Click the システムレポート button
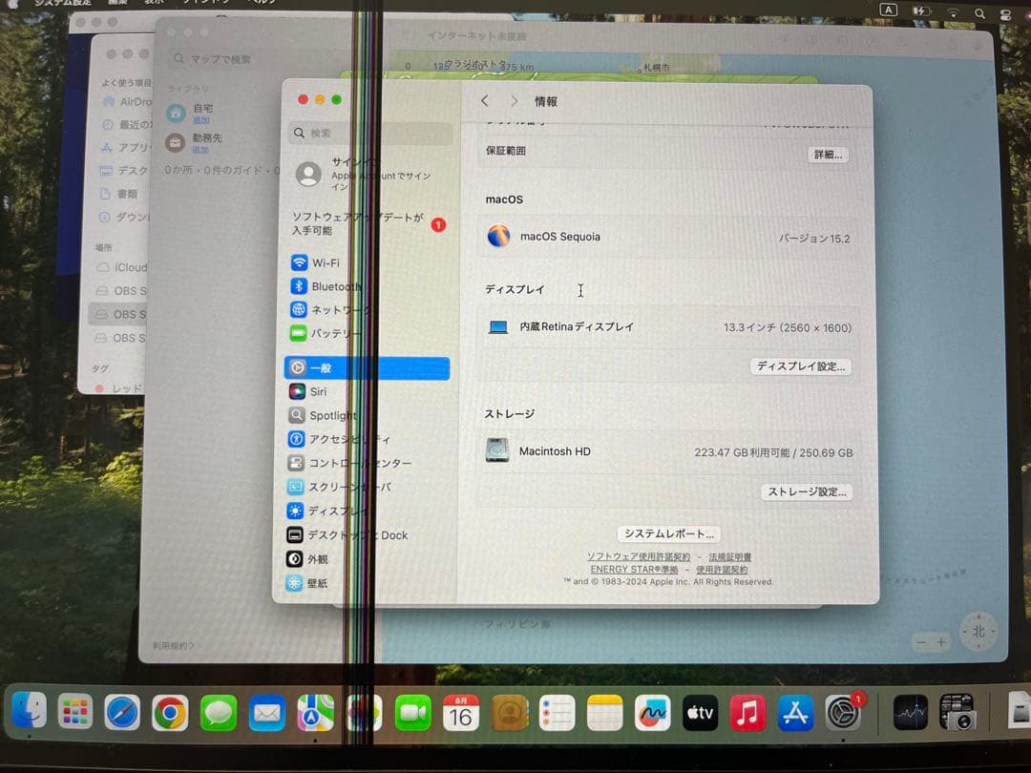The width and height of the screenshot is (1031, 773). 667,533
